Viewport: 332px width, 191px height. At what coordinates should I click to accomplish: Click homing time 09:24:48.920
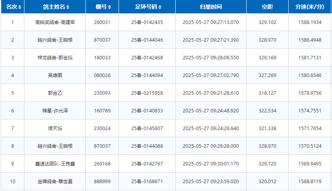(x=224, y=110)
